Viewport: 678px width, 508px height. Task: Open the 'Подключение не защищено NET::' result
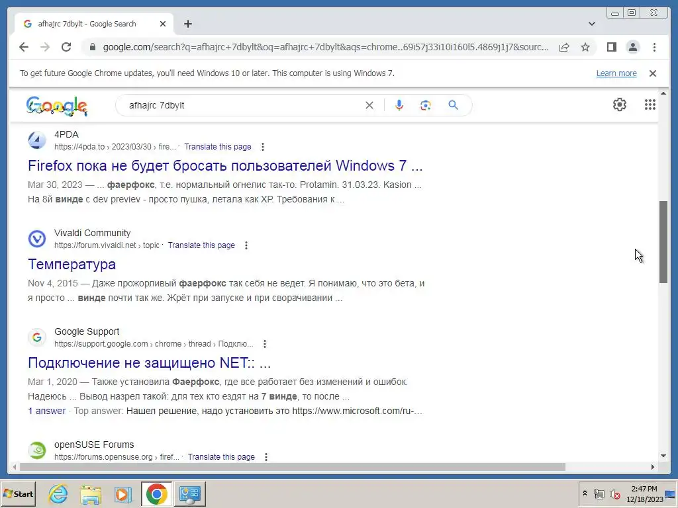[x=149, y=363]
